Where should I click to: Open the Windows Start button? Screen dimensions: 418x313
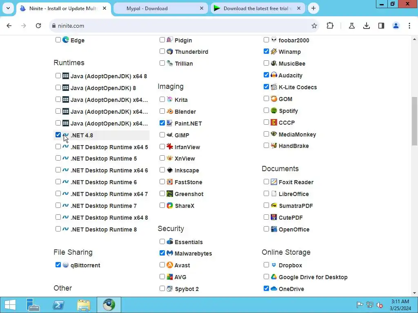tap(10, 305)
